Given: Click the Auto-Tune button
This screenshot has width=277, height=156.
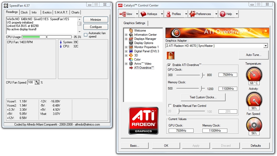Looking at the screenshot, I should 253,55.
